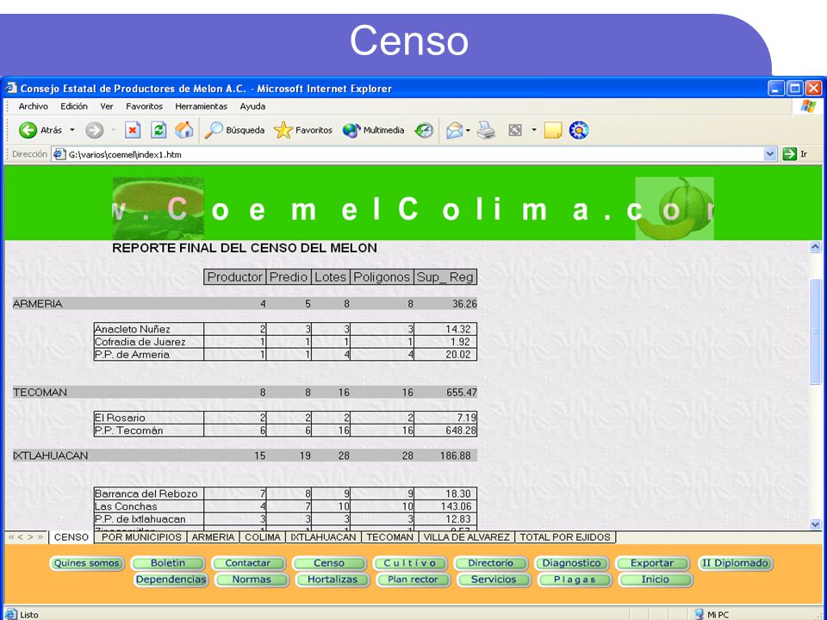The image size is (827, 620).
Task: Open the Home page icon
Action: click(184, 130)
